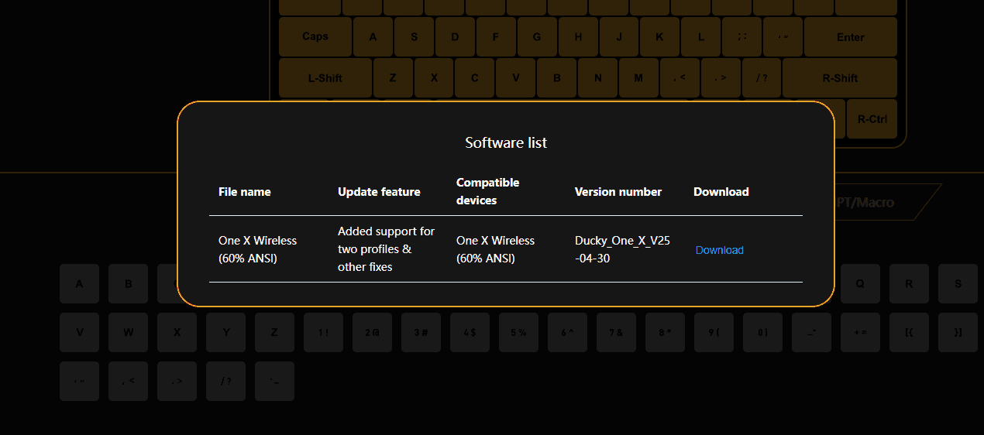Pick the '} ]' tile in gray key list
This screenshot has width=984, height=435.
coord(958,332)
